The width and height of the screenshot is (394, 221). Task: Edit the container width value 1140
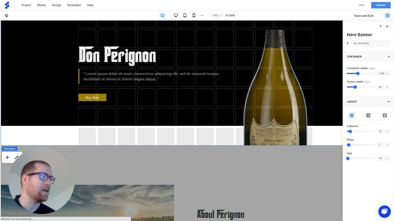(383, 74)
